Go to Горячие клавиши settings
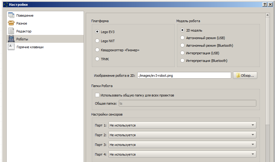The height and width of the screenshot is (162, 276). click(45, 47)
